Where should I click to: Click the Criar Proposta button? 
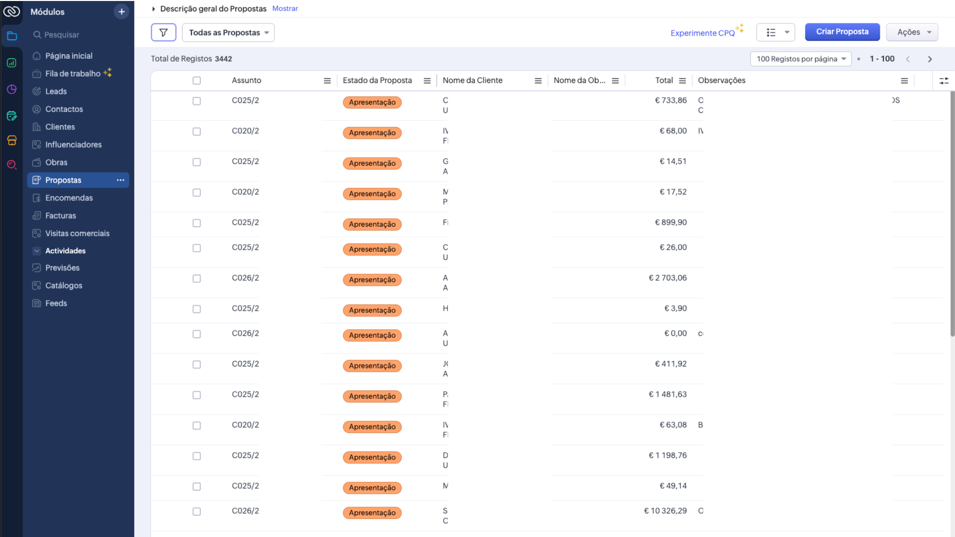pyautogui.click(x=842, y=32)
